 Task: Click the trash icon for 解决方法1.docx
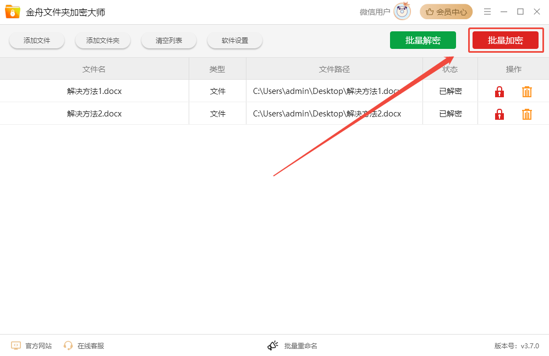(526, 92)
